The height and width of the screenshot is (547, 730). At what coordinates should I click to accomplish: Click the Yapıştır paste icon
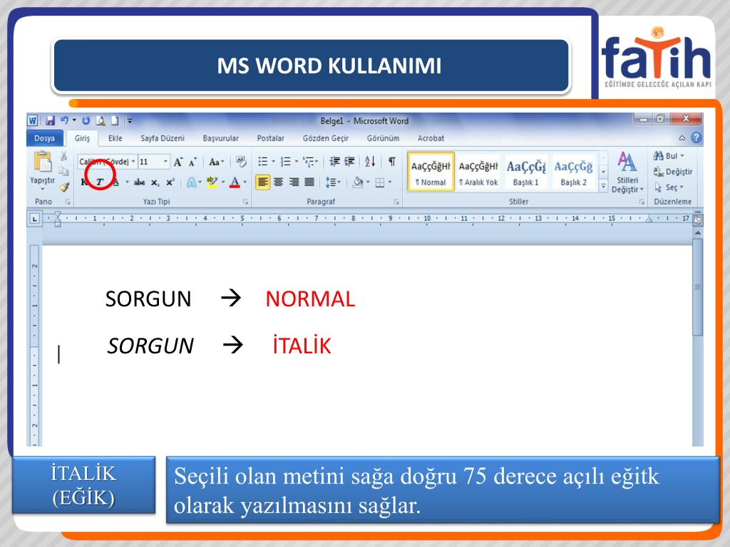(42, 162)
